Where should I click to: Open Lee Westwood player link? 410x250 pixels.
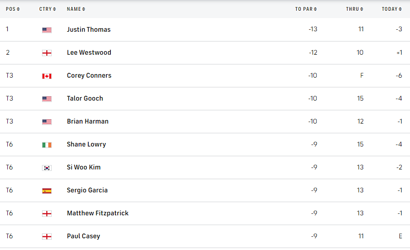pyautogui.click(x=89, y=53)
